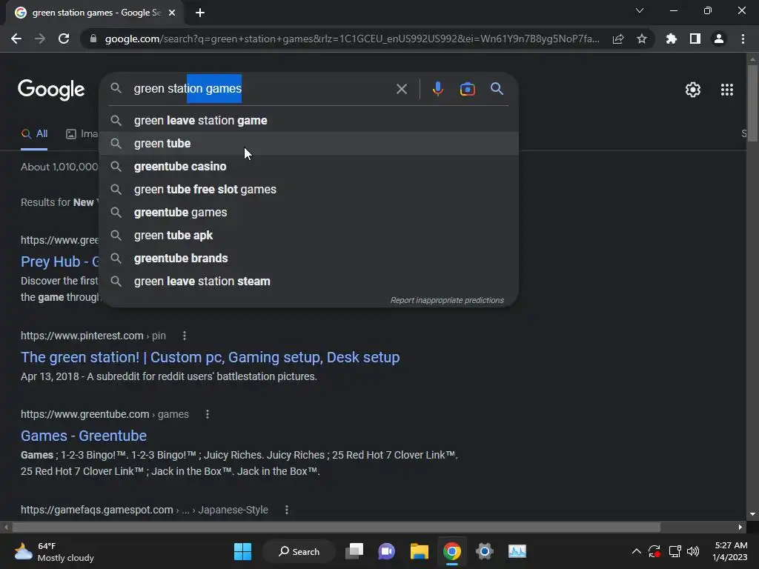Pick greentube games suggestion
The width and height of the screenshot is (759, 569).
pos(309,213)
